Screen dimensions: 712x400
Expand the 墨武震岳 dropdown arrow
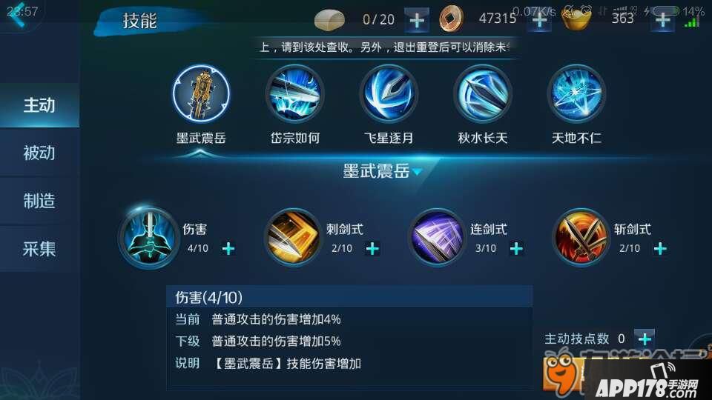418,172
